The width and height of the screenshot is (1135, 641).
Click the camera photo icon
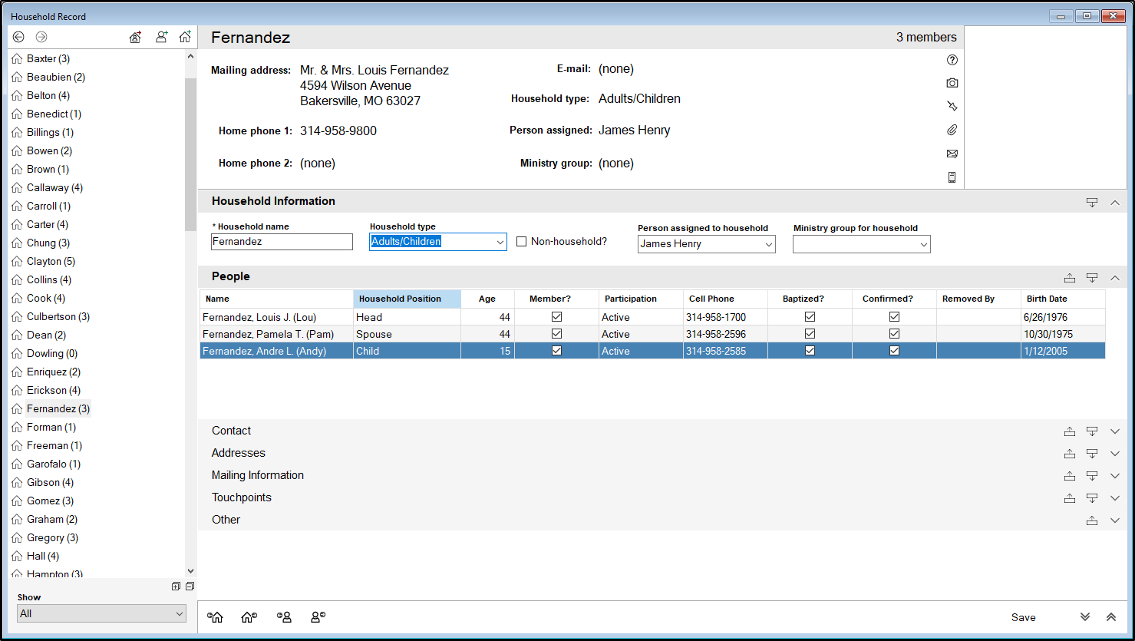click(952, 83)
